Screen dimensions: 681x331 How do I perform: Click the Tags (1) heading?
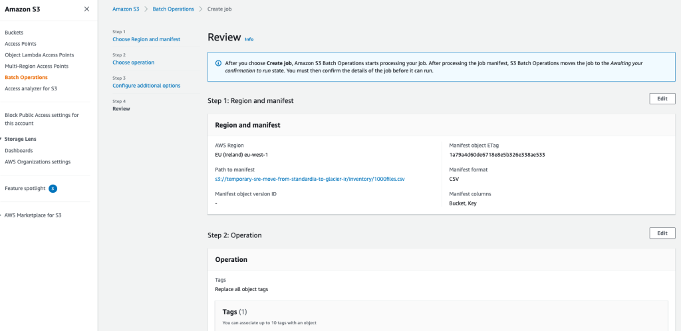[235, 312]
